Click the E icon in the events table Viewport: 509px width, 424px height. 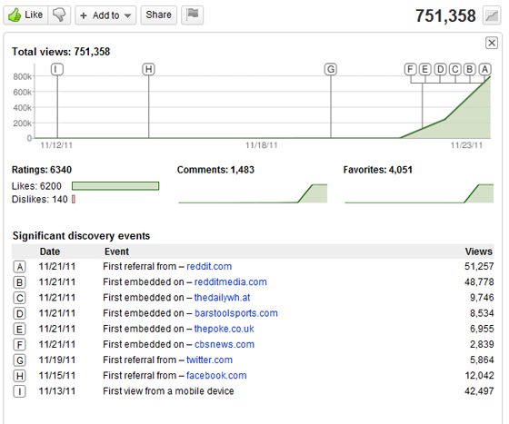[19, 329]
